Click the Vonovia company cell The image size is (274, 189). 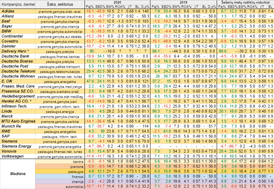(x=18, y=151)
